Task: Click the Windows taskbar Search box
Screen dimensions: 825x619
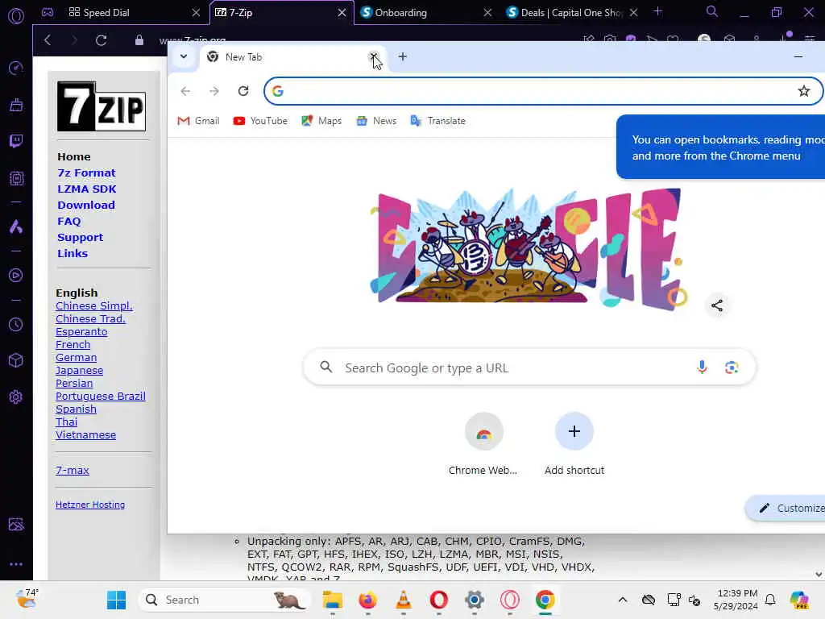Action: [x=225, y=600]
